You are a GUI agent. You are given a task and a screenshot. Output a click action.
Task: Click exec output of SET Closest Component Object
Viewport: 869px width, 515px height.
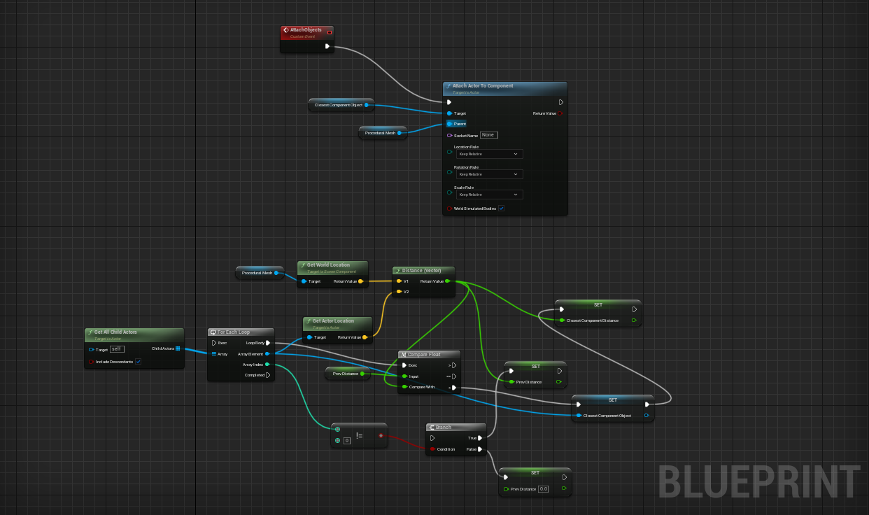pyautogui.click(x=648, y=404)
